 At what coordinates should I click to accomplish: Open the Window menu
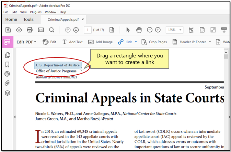(x=50, y=12)
